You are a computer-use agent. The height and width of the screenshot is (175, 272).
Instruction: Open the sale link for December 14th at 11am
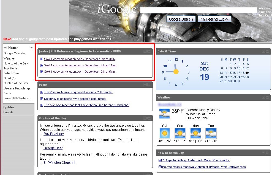coord(80,65)
